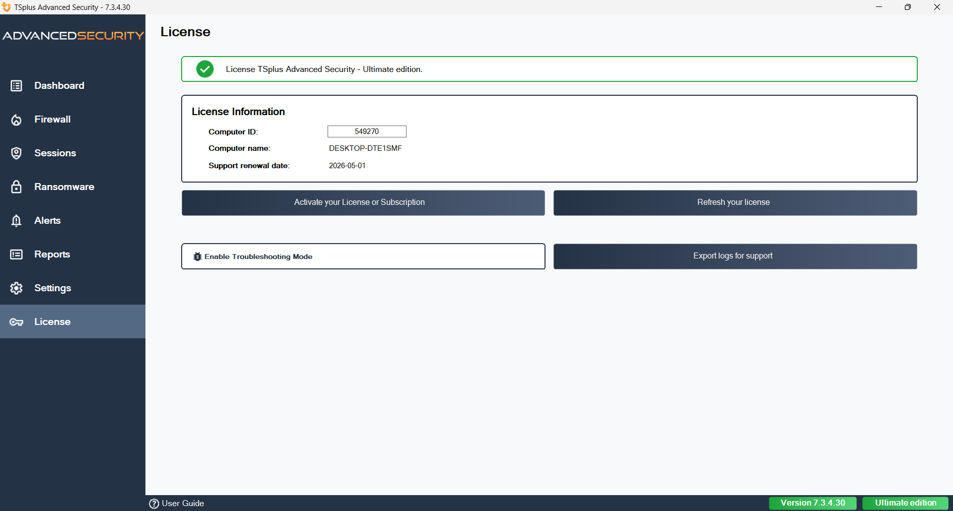This screenshot has width=953, height=511.
Task: Click the Sessions shield icon
Action: [16, 153]
